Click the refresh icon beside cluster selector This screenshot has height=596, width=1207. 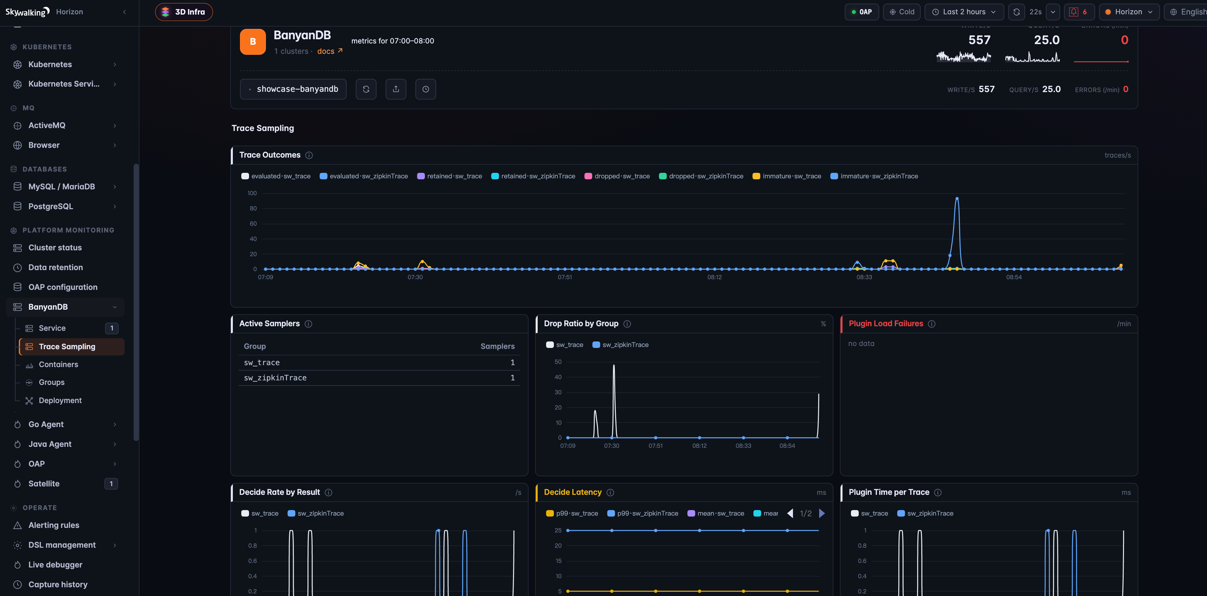[366, 89]
